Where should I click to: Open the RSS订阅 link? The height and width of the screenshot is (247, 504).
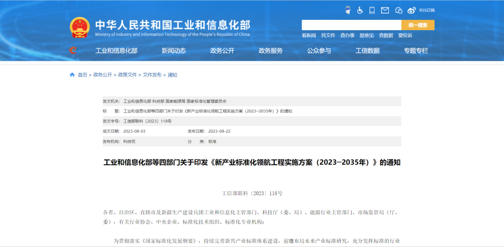(427, 10)
